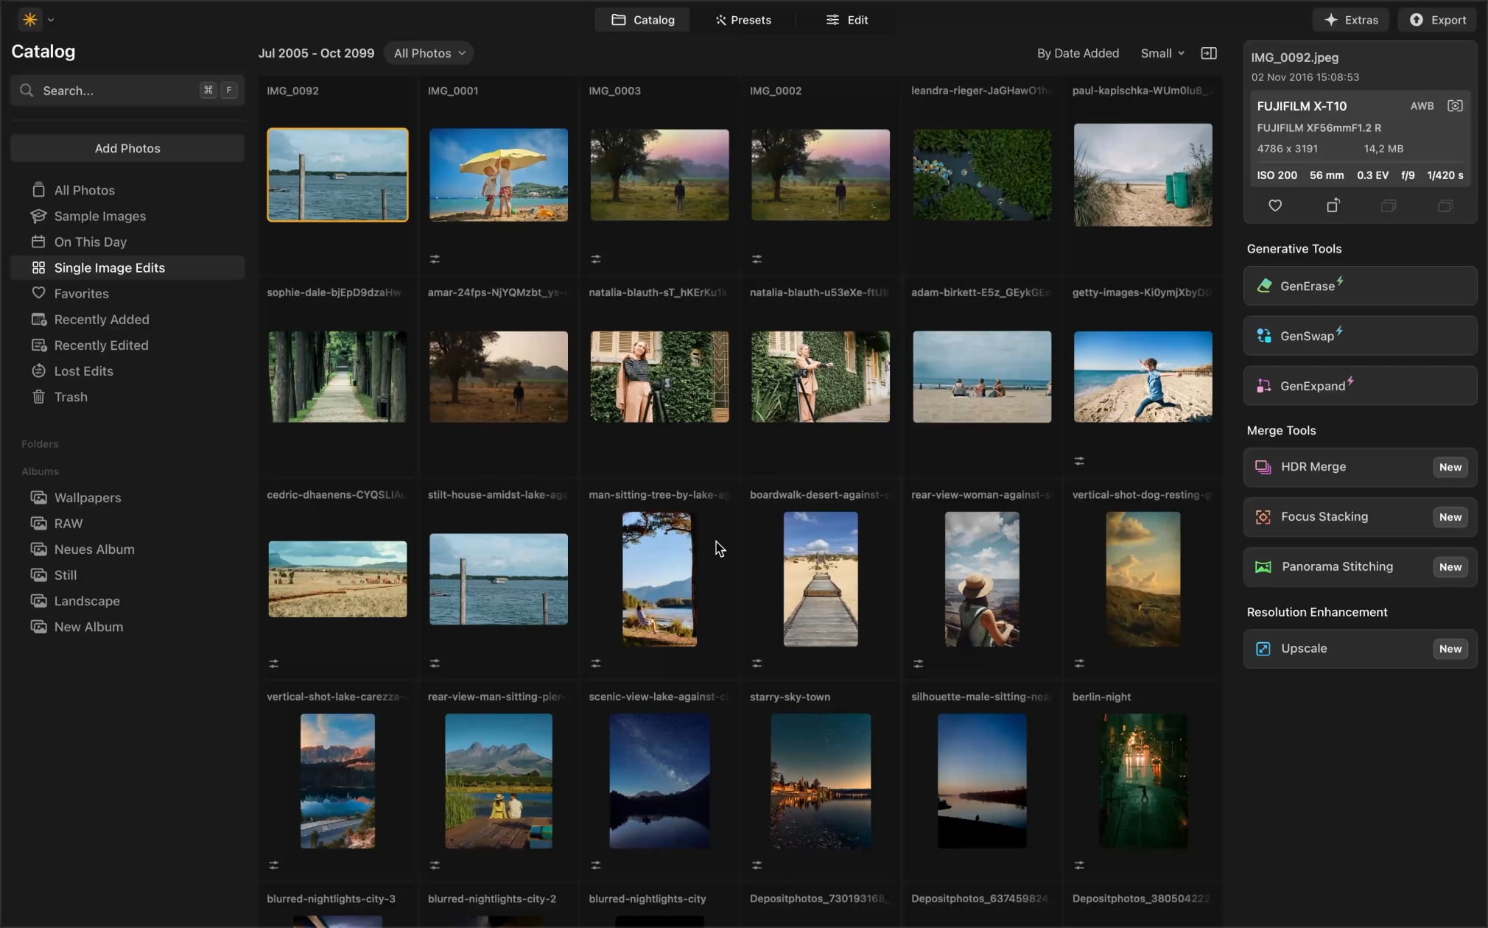Click edits icon under stilt-house thumbnail

(435, 664)
